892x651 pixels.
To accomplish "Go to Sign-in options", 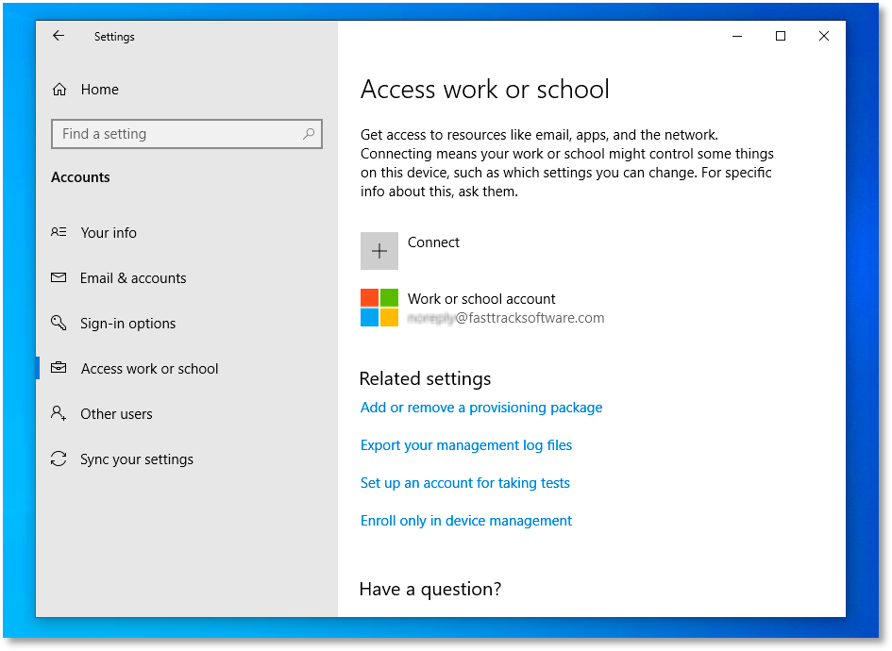I will (x=127, y=324).
